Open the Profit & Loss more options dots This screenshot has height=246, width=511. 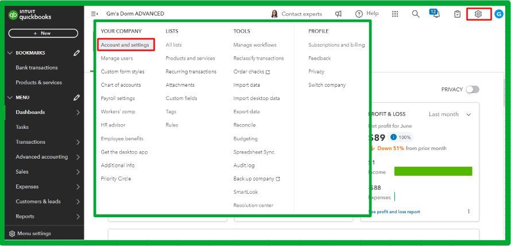click(469, 212)
